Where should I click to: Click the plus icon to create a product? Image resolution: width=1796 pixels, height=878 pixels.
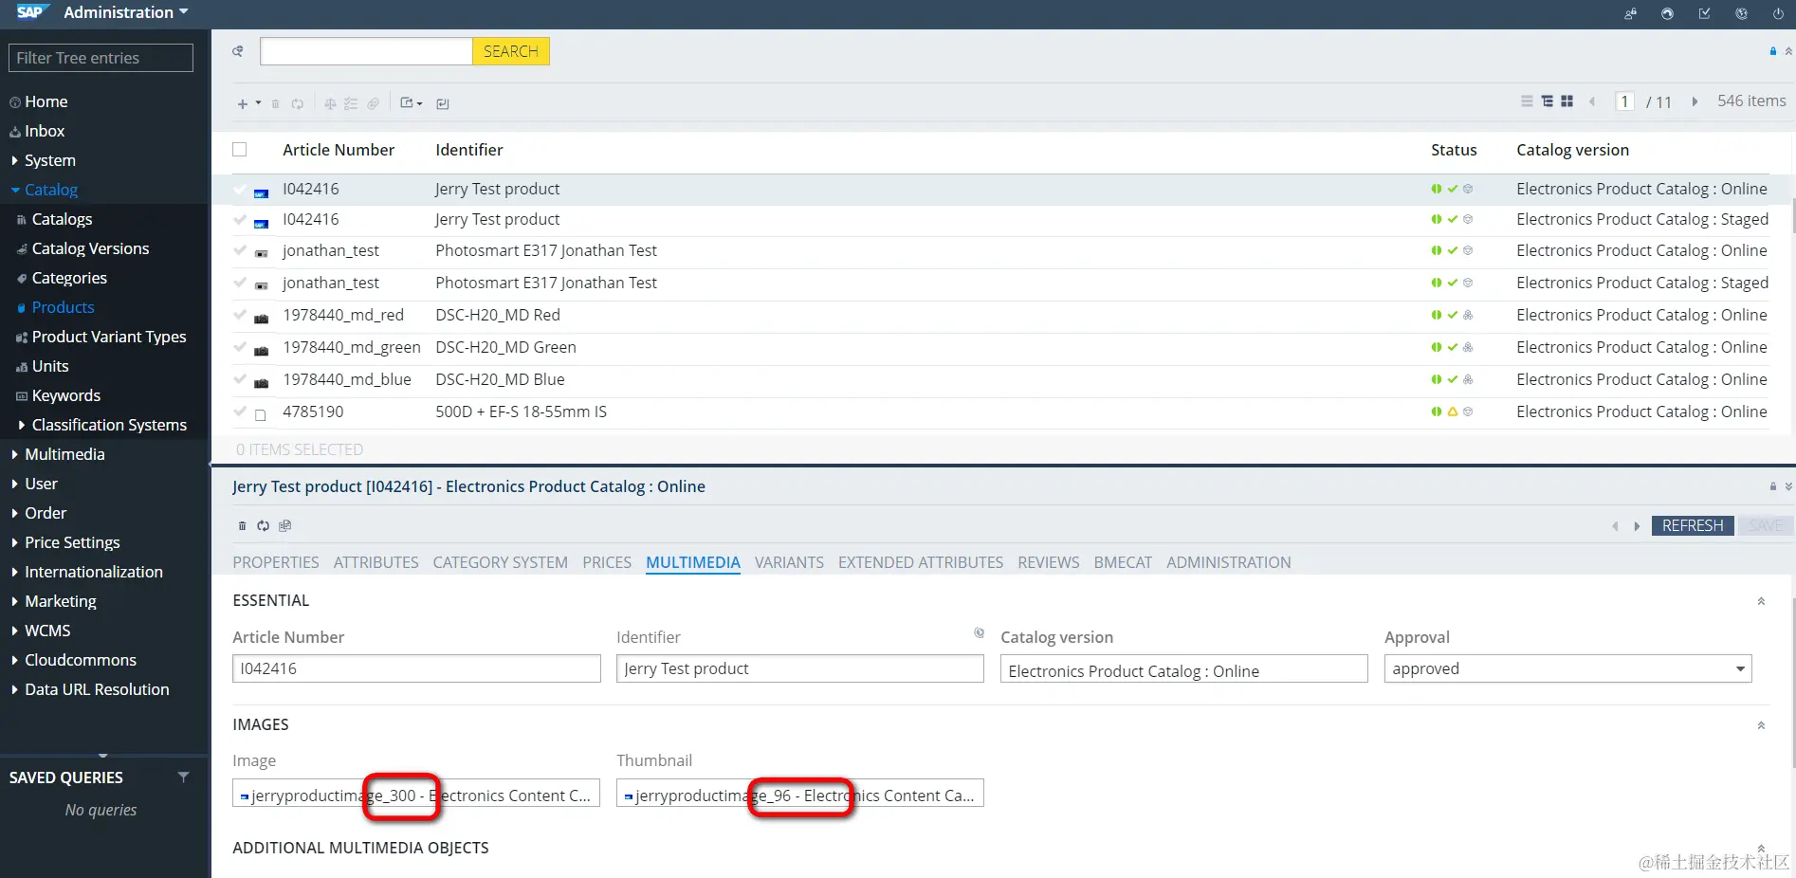click(243, 103)
